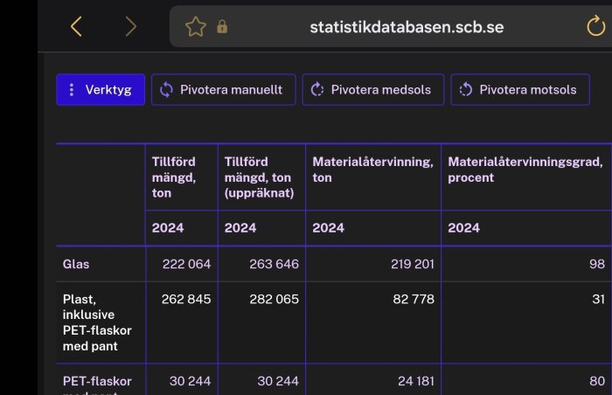Click the Tillförd mängd, ton (uppräknat) header
Image resolution: width=612 pixels, height=395 pixels.
259,177
